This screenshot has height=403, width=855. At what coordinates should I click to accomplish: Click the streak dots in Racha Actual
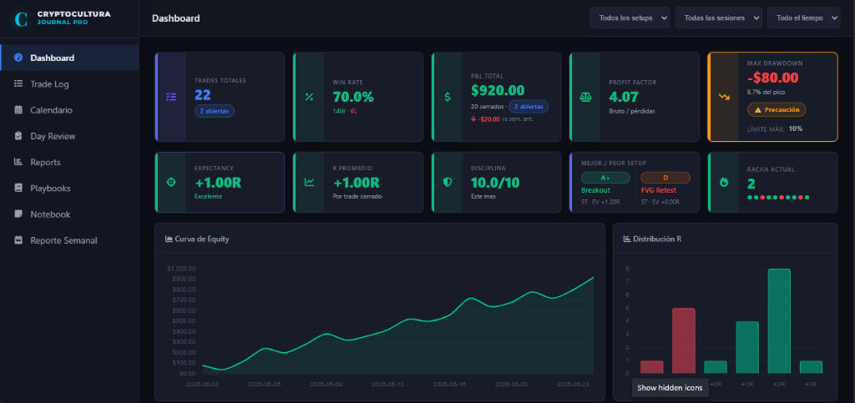778,197
